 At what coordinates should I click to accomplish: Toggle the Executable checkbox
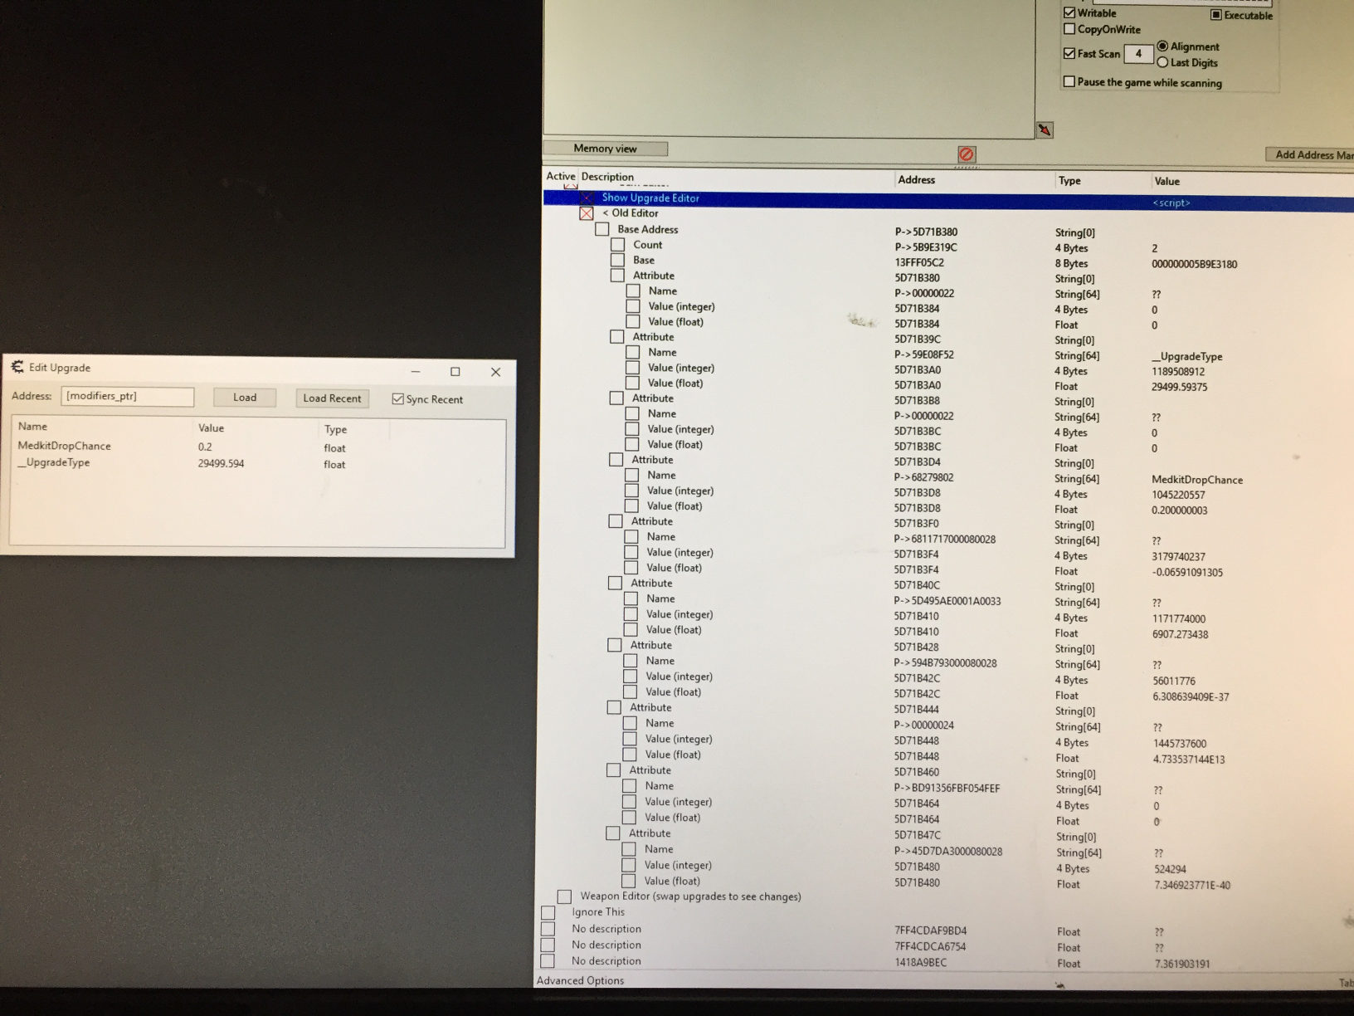[x=1215, y=15]
